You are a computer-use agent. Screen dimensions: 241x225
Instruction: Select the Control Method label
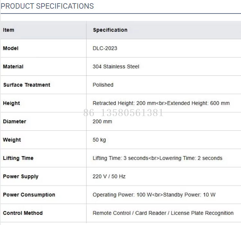point(23,213)
